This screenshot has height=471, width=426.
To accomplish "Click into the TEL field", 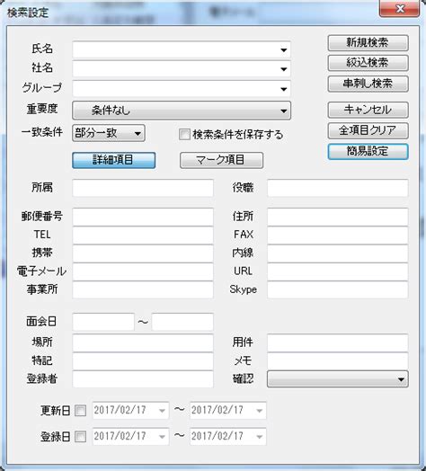I will pos(143,235).
